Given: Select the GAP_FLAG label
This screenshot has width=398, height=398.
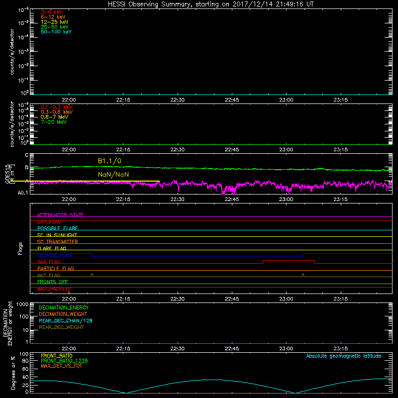Looking at the screenshot, I should (49, 221).
